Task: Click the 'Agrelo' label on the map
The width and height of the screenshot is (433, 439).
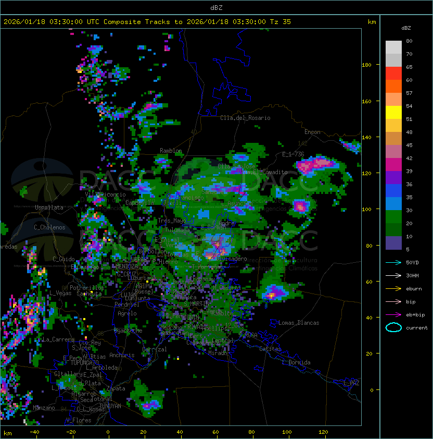Action: pos(127,313)
